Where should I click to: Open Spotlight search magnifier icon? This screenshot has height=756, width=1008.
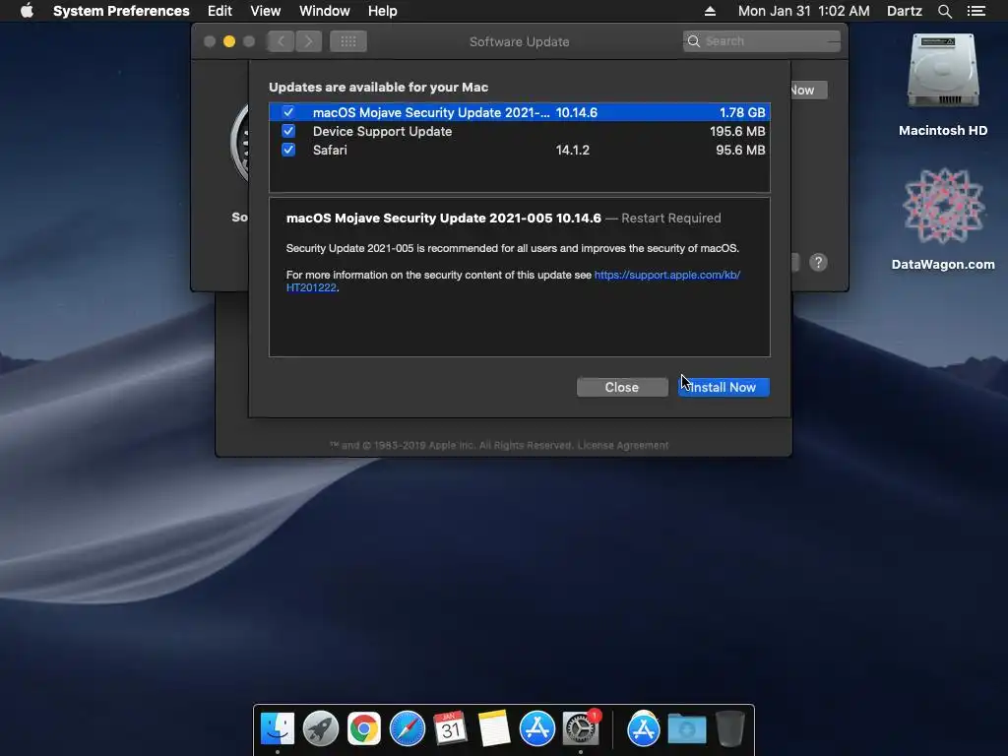coord(944,11)
